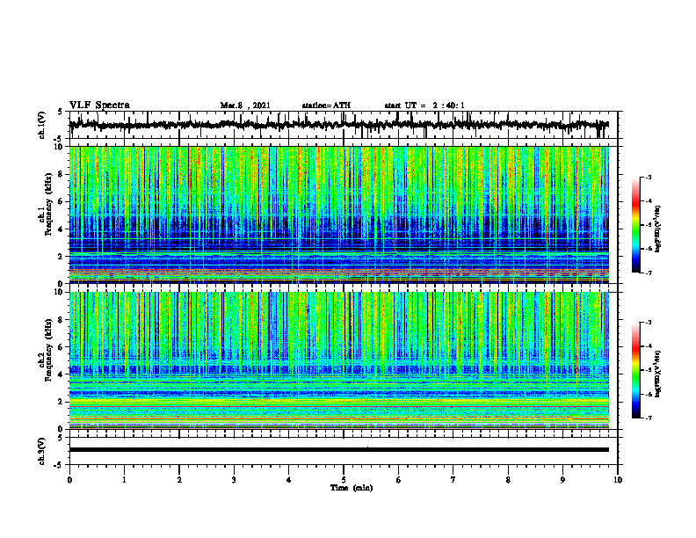
Task: Click the "station=ATH" label
Action: pos(326,105)
